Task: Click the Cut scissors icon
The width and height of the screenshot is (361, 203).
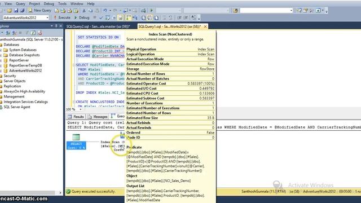Action: tap(84, 11)
